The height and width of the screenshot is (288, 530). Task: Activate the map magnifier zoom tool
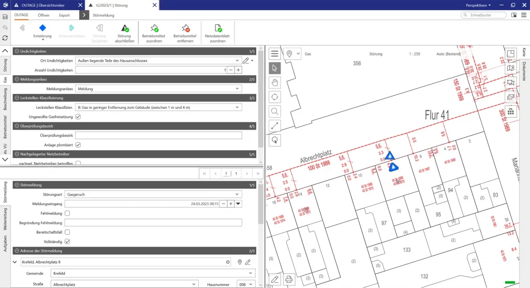point(275,111)
